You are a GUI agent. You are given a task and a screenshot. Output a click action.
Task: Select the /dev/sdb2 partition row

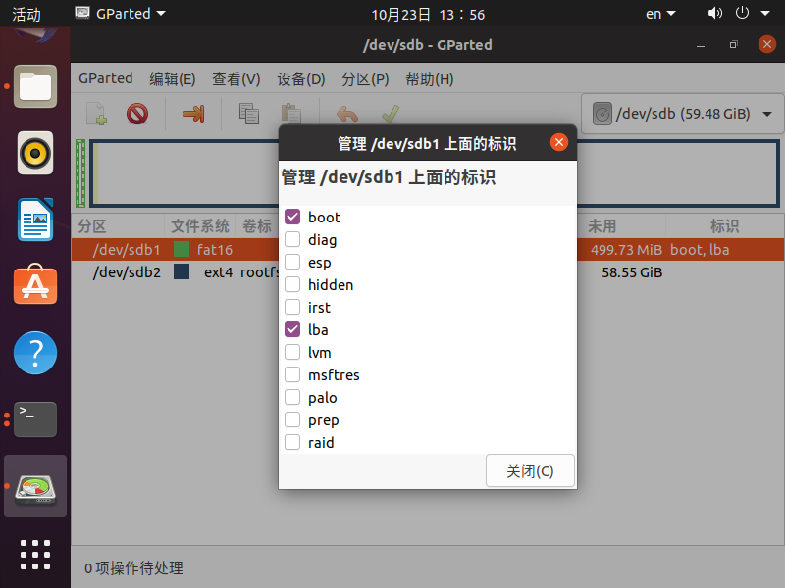tap(128, 272)
